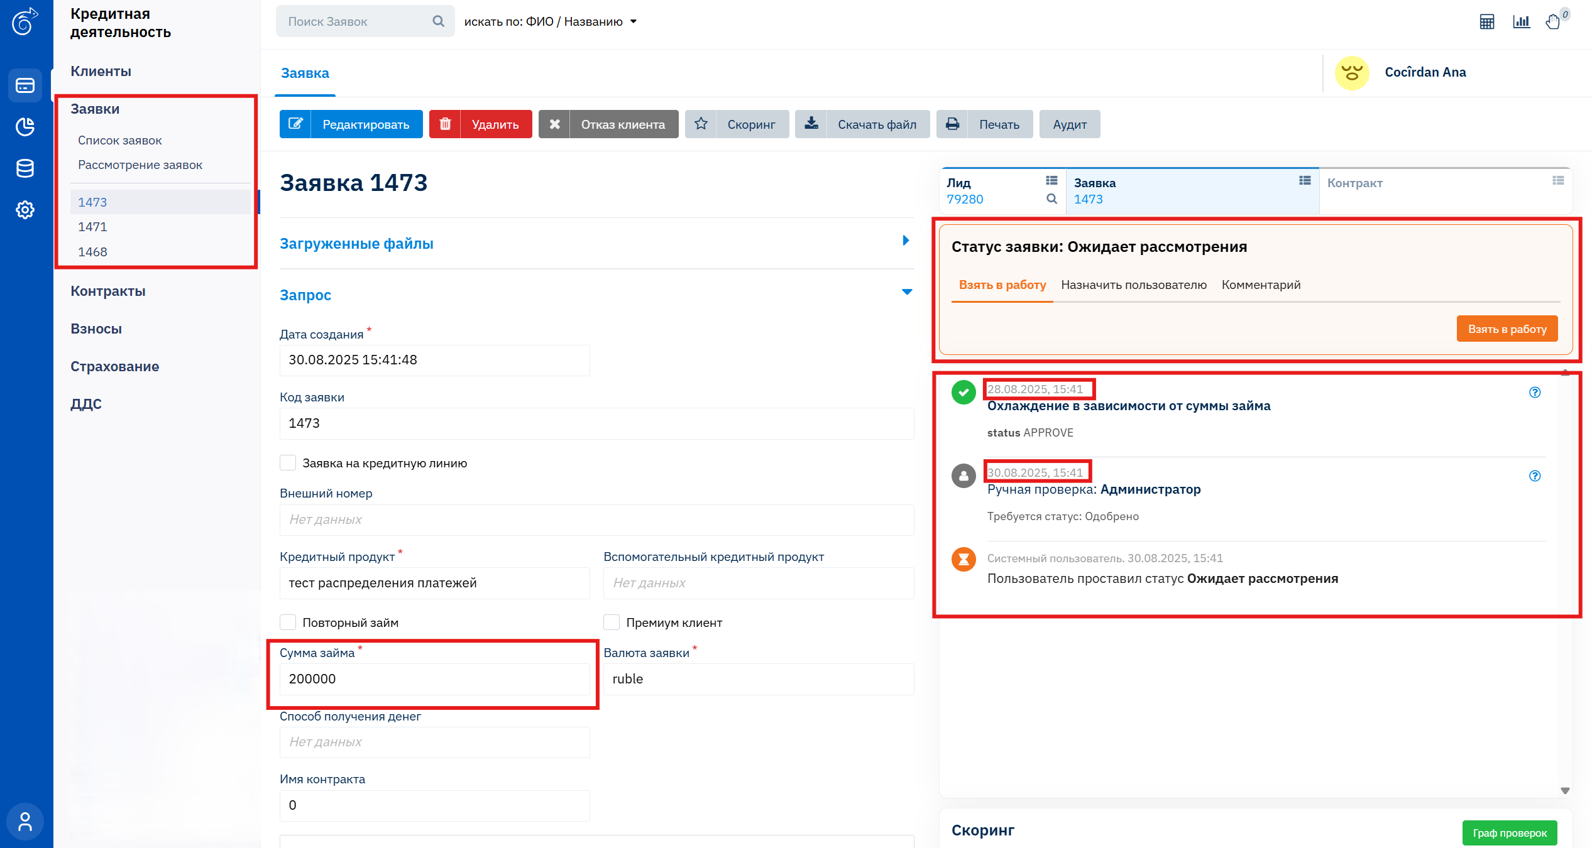This screenshot has height=848, width=1592.
Task: Select application 1468 in sidebar
Action: (x=92, y=252)
